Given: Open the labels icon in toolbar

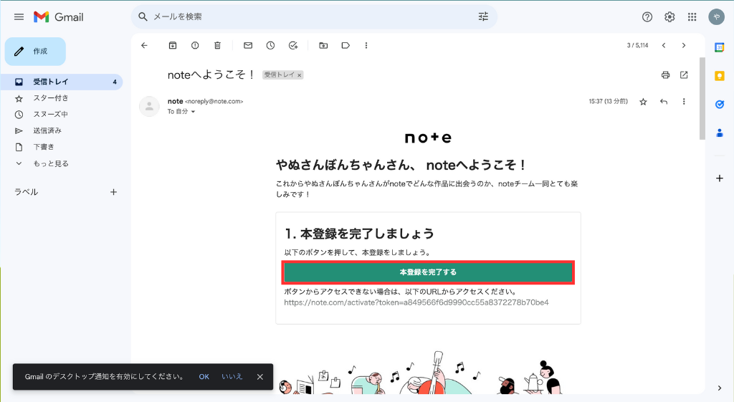Looking at the screenshot, I should tap(345, 45).
